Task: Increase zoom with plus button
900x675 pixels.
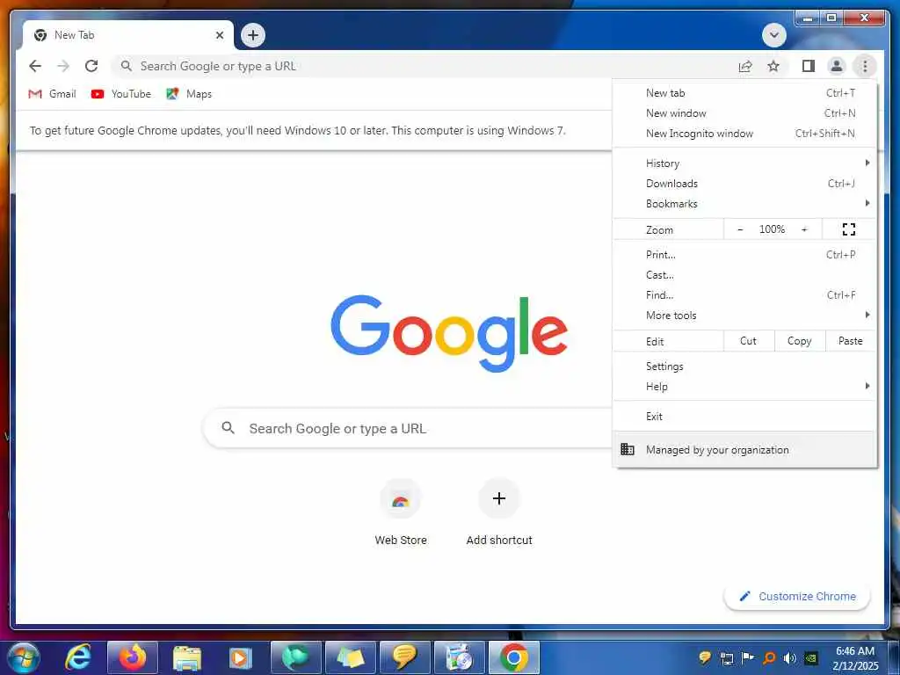Action: click(x=804, y=229)
